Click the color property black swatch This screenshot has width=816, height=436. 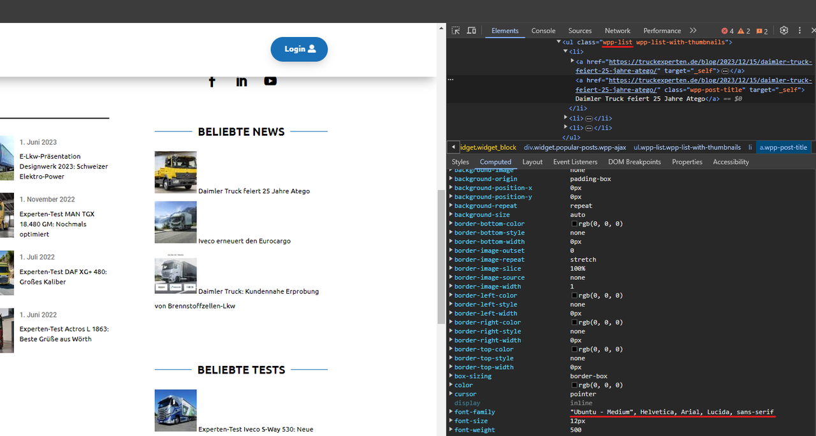[x=574, y=386]
